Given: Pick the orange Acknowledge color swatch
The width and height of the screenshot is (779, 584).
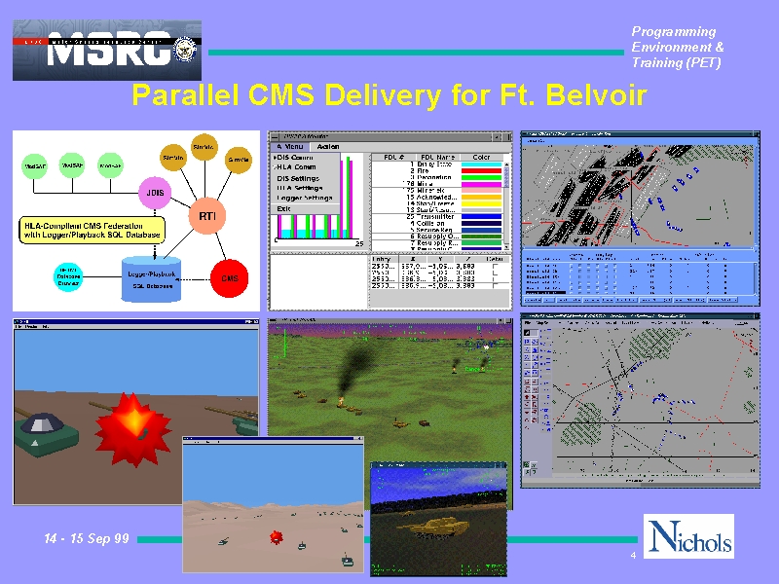Looking at the screenshot, I should click(481, 198).
